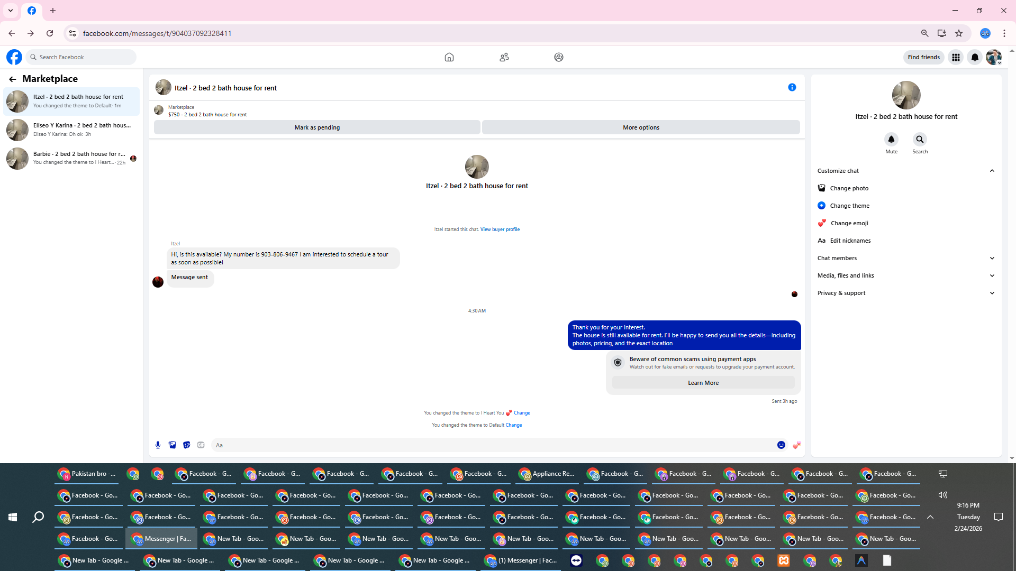Expand Media, files and links section
The width and height of the screenshot is (1016, 571).
(992, 275)
